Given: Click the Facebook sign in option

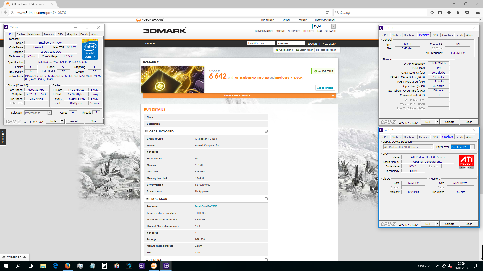Looking at the screenshot, I should point(326,50).
